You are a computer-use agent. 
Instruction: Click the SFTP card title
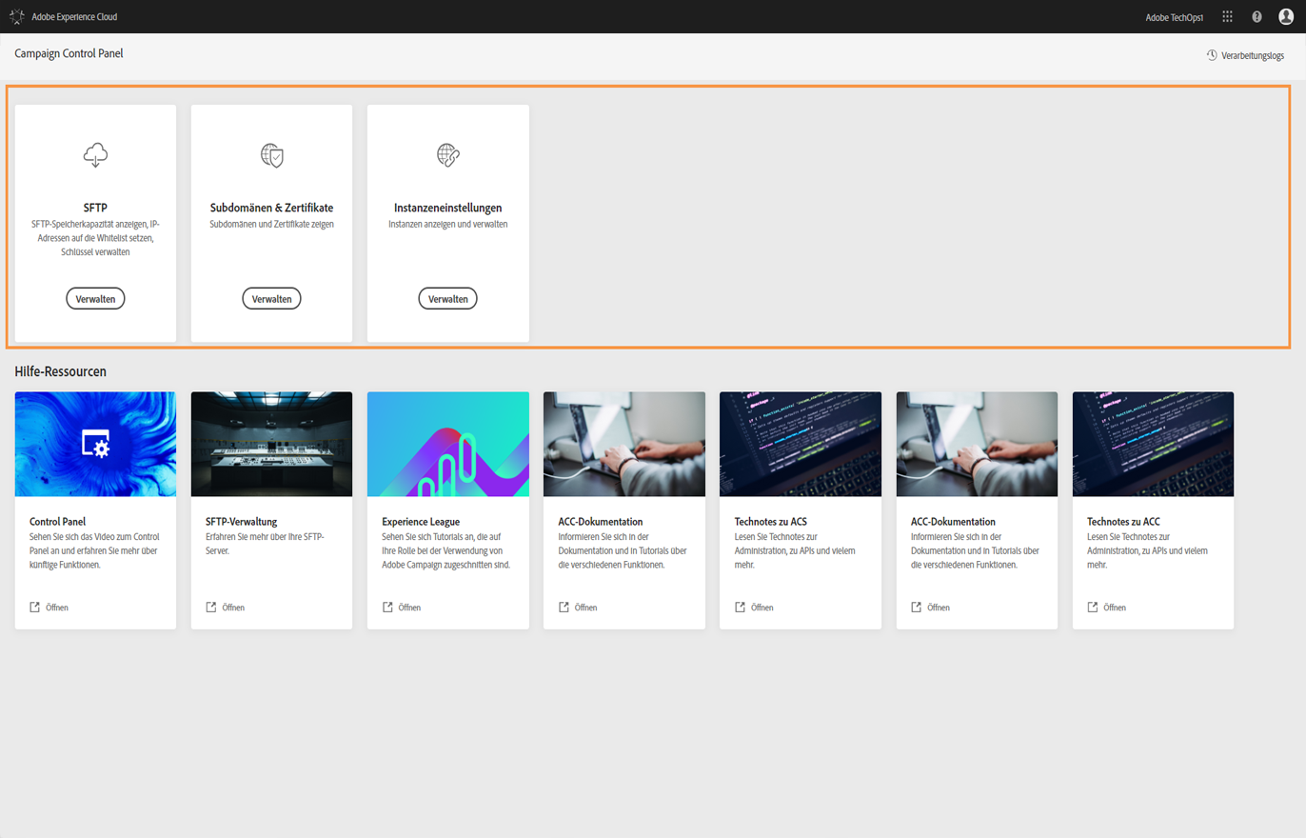(95, 208)
